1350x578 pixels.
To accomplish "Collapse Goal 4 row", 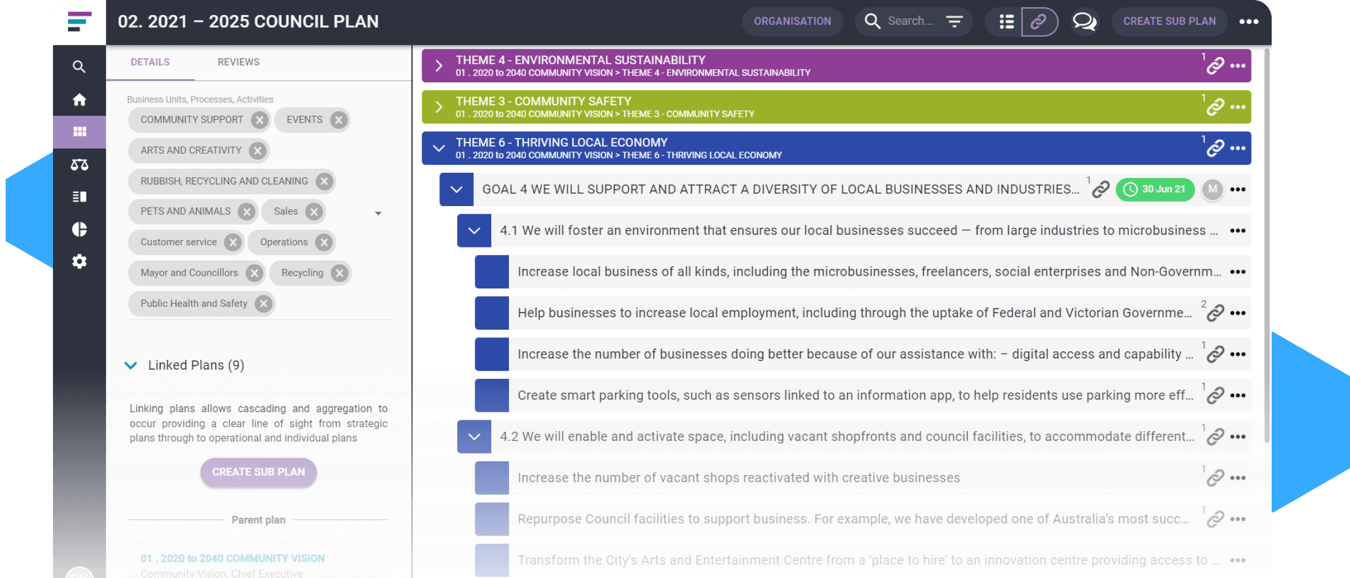I will (x=456, y=189).
